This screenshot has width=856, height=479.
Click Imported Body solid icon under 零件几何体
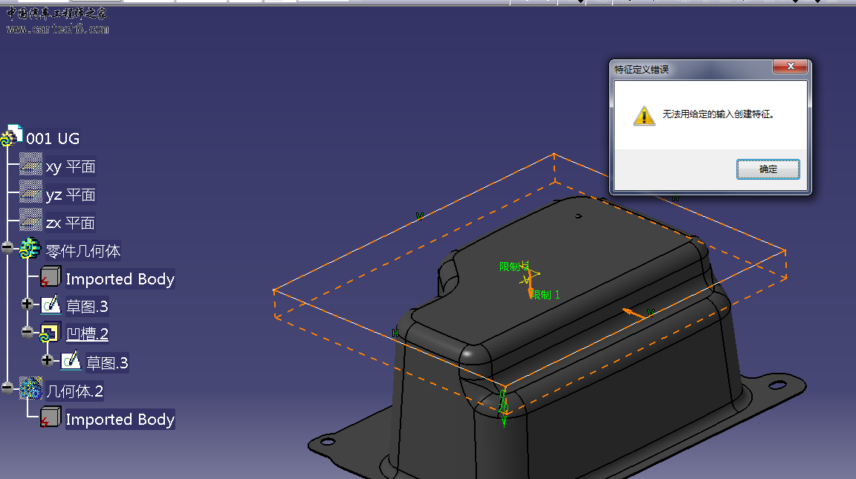[51, 276]
